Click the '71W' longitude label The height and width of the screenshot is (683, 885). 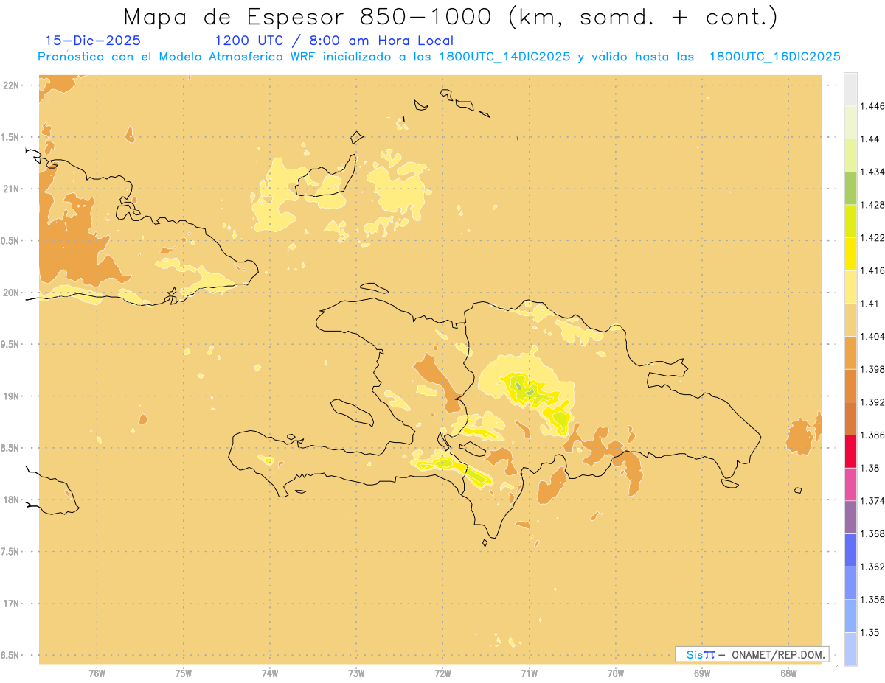coord(529,673)
